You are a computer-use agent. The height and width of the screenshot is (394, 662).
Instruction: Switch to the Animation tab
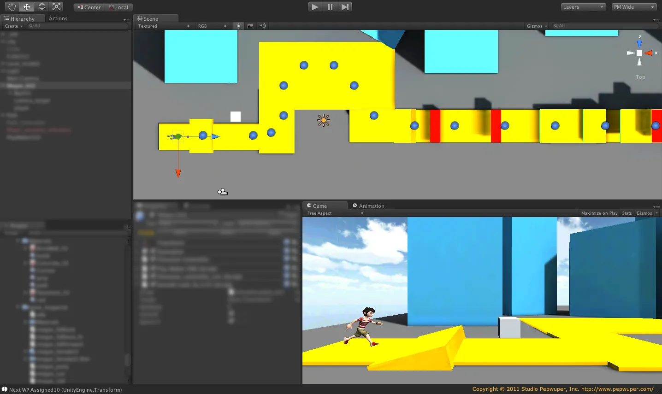pos(371,206)
